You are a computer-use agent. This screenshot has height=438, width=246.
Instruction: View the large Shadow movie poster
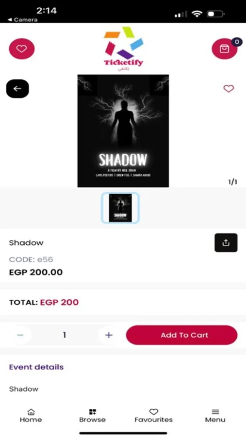tap(123, 131)
